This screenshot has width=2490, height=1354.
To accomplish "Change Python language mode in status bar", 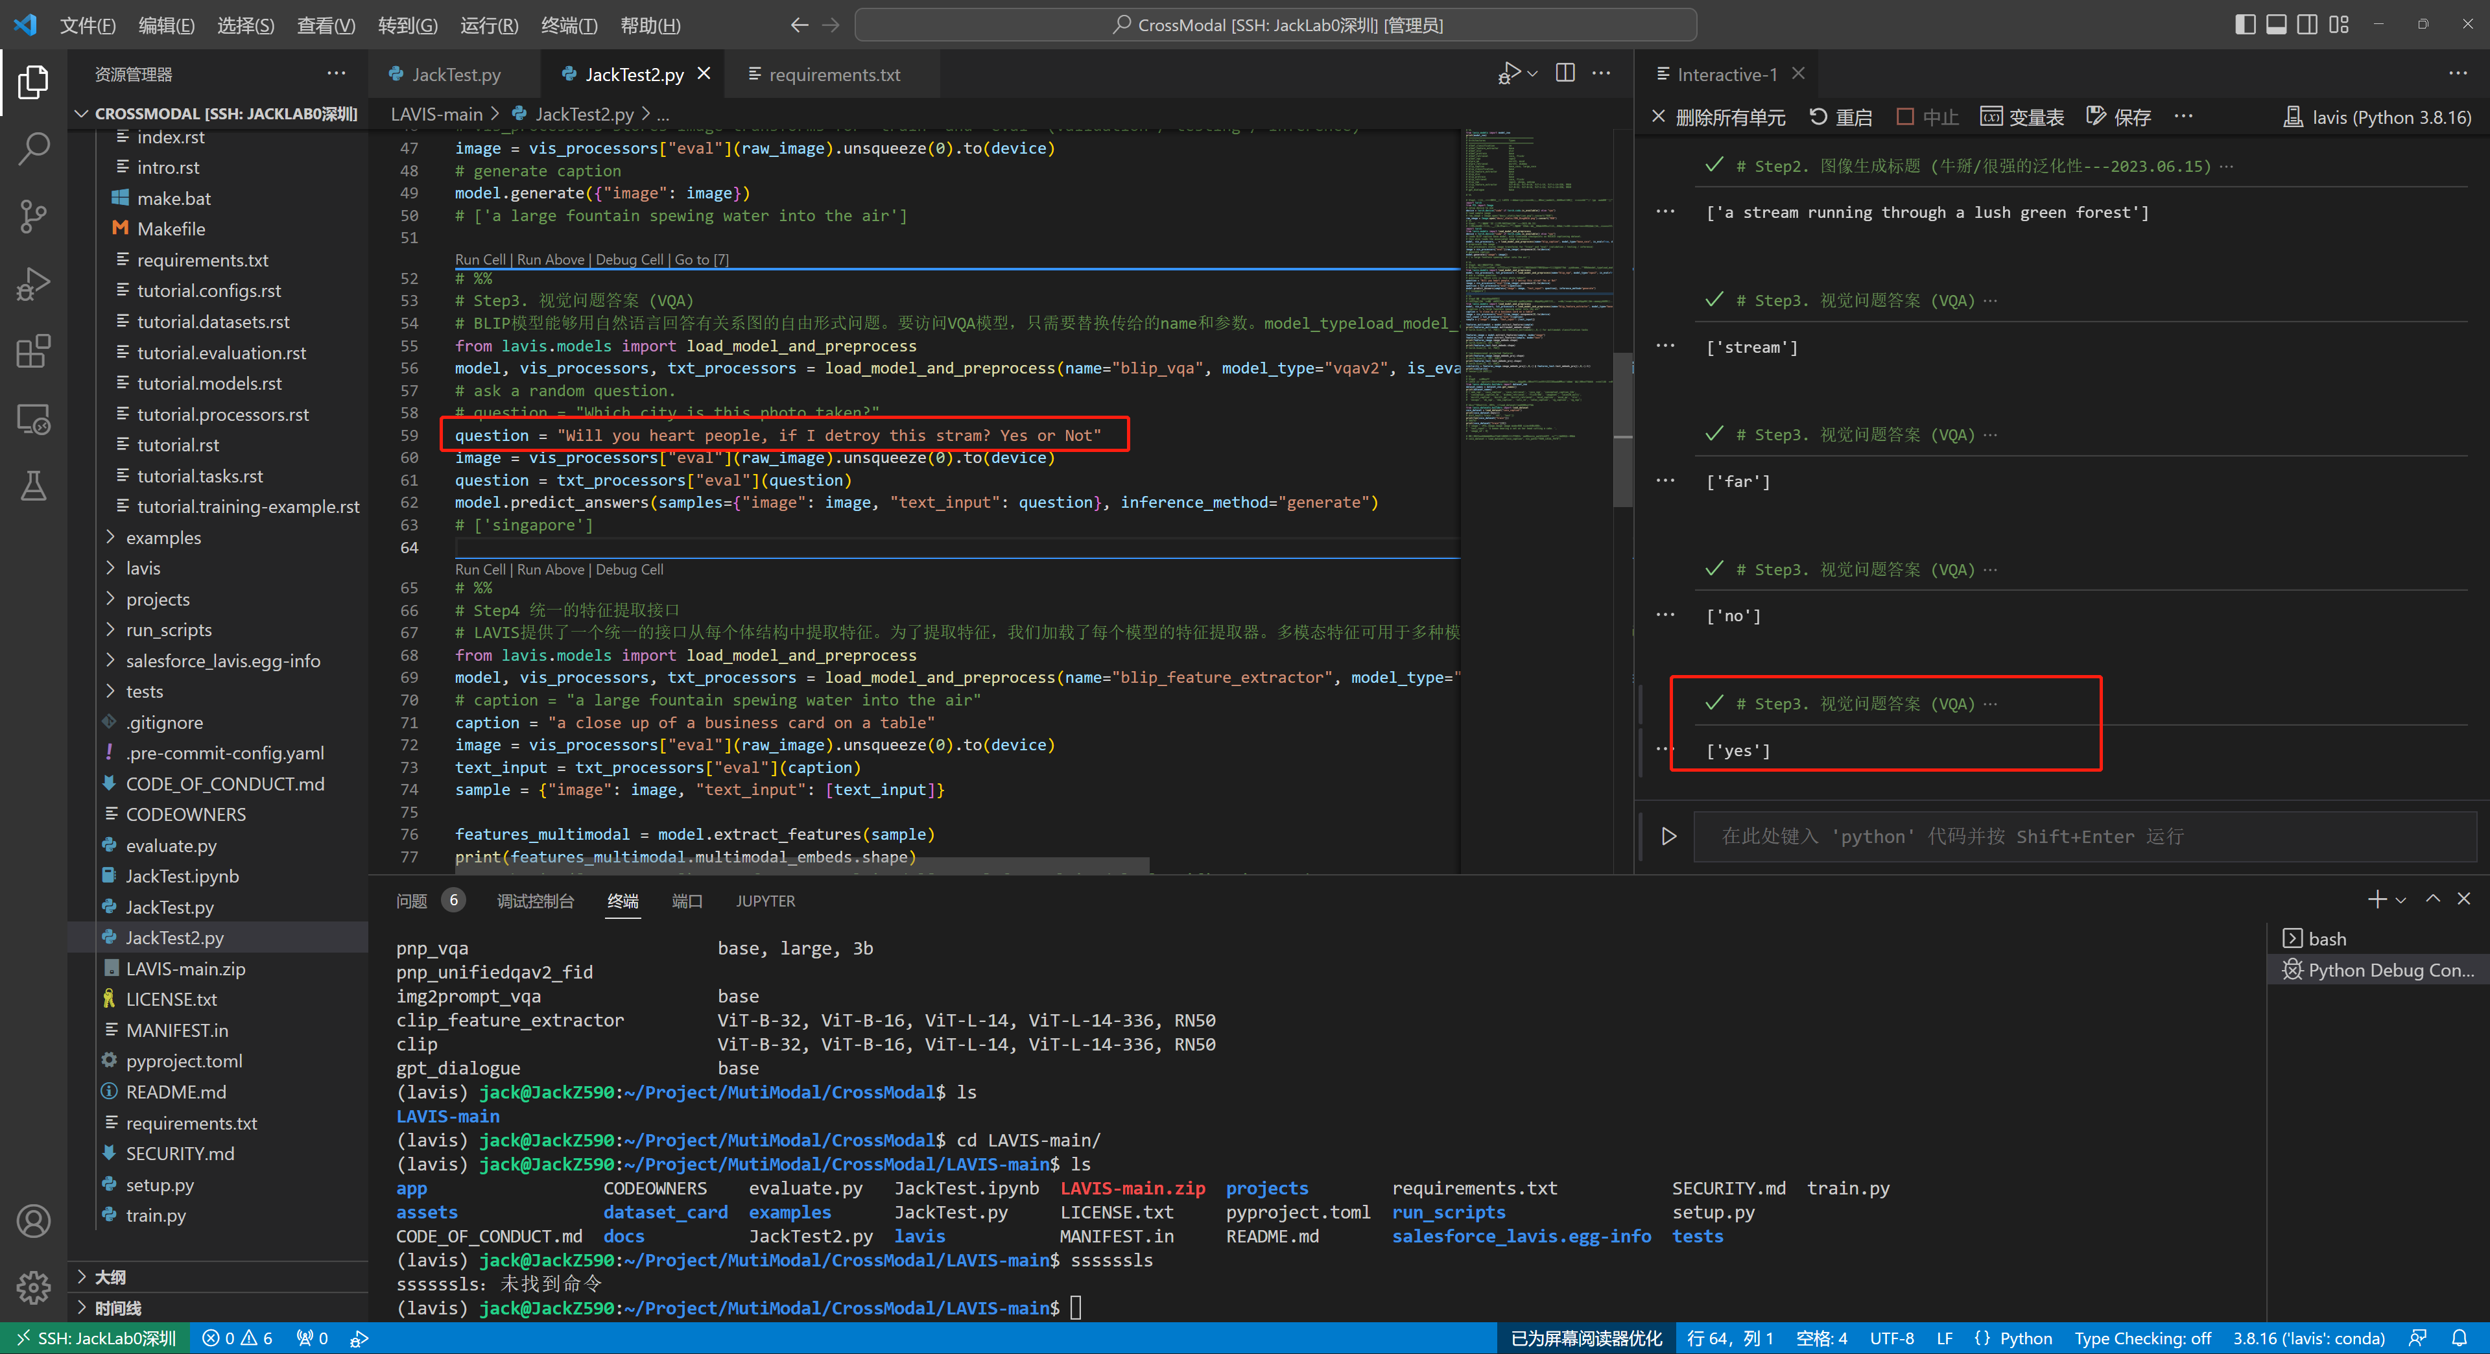I will coord(2026,1338).
